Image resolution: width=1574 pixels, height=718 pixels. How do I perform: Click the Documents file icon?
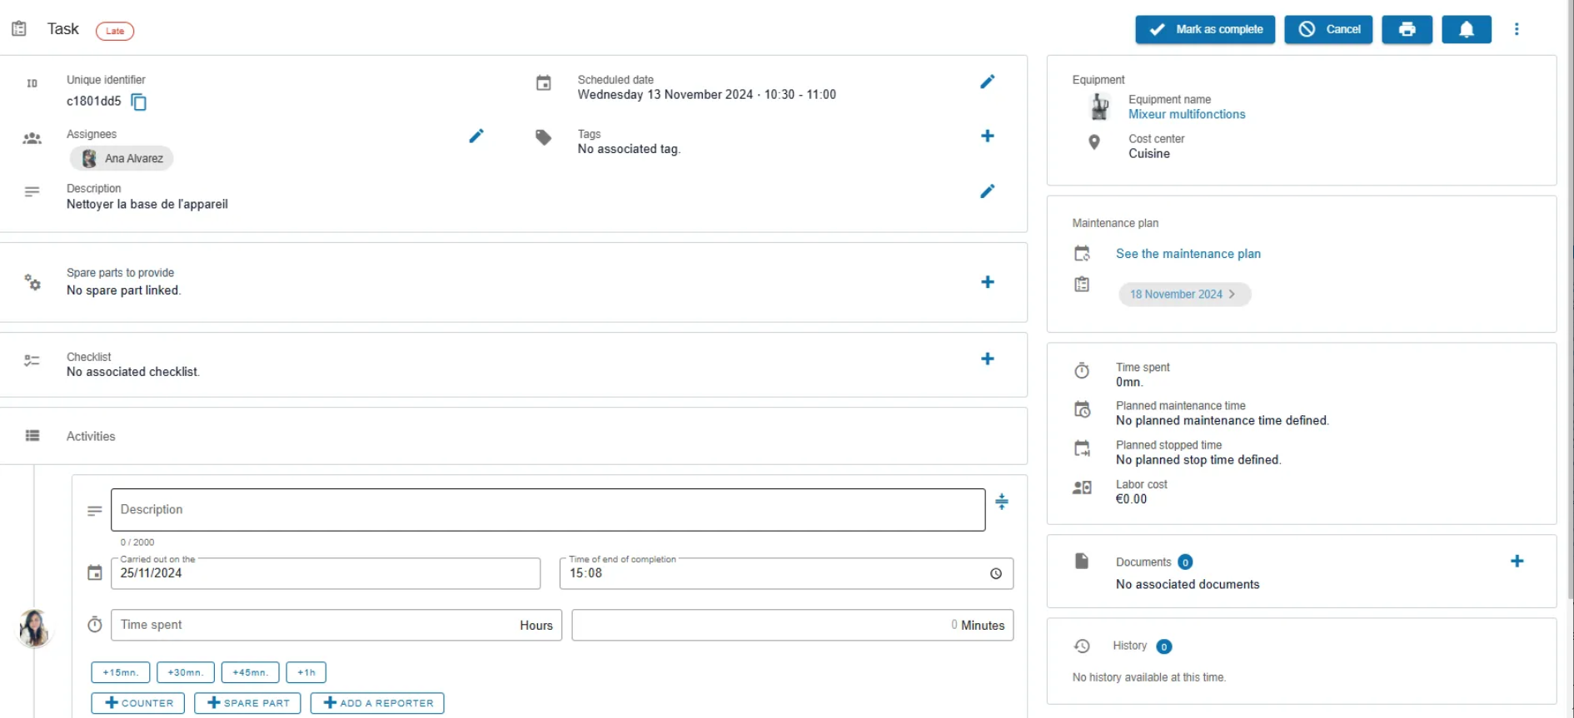pos(1082,561)
